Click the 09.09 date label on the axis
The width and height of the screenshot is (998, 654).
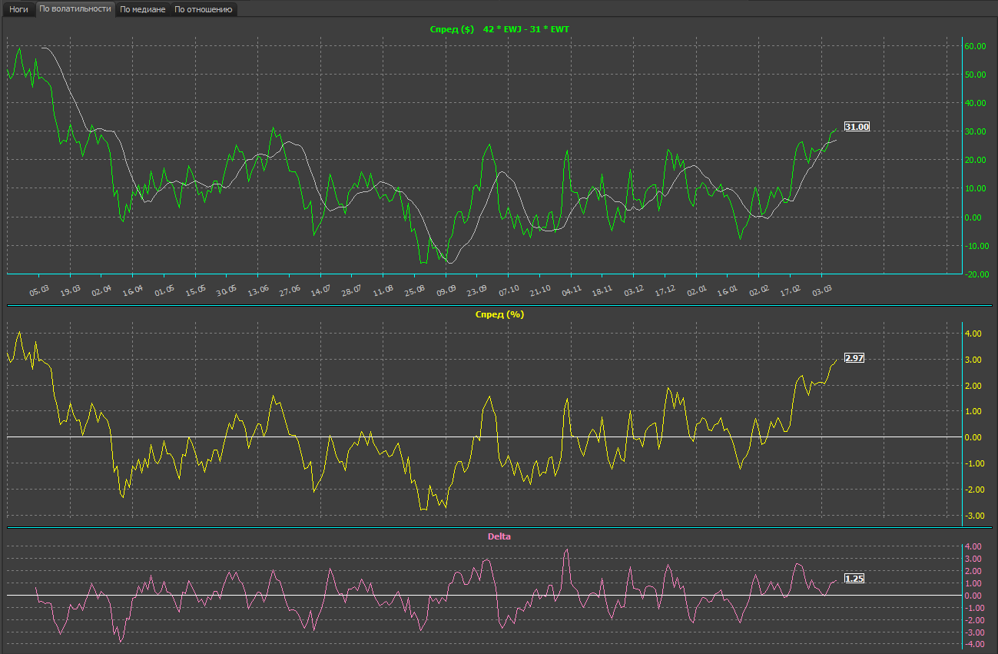tap(446, 290)
